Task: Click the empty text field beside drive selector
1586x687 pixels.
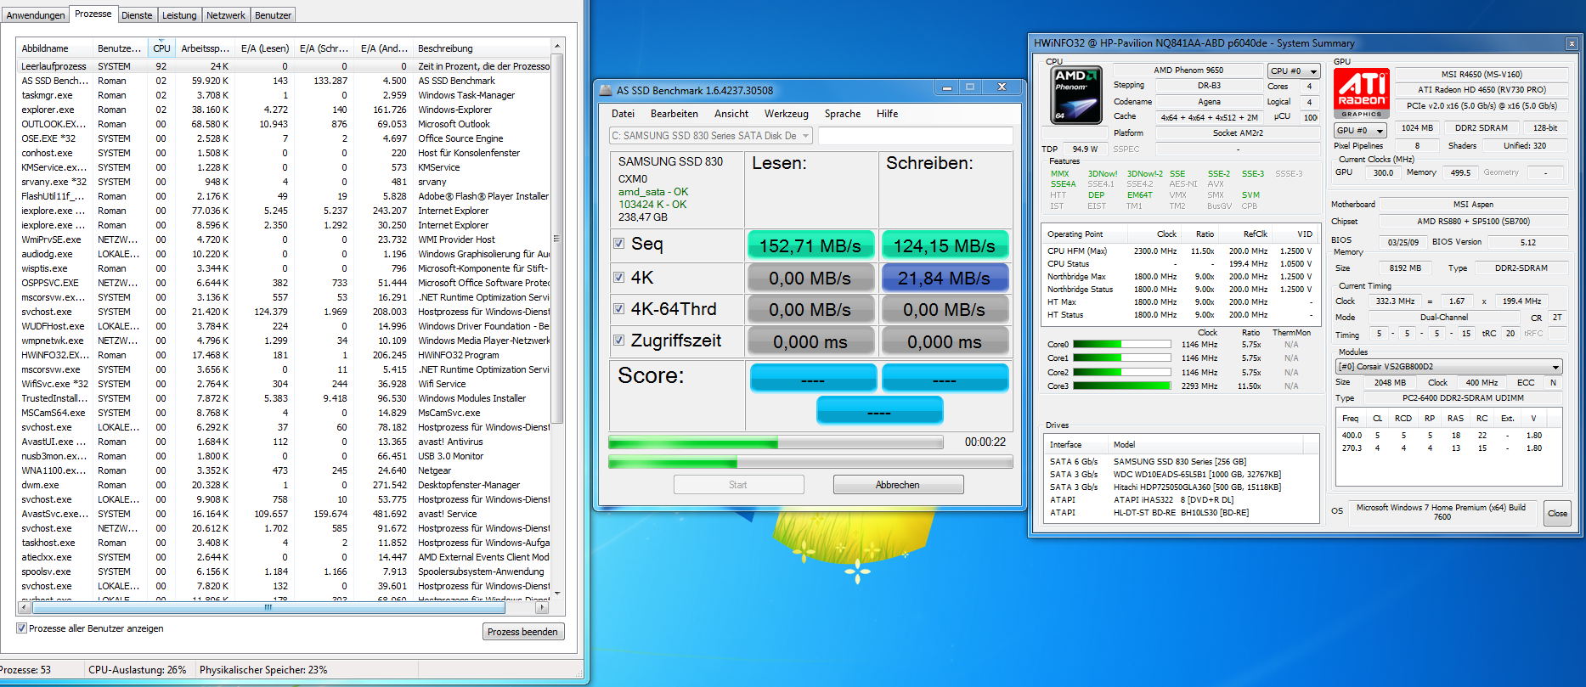Action: 915,136
